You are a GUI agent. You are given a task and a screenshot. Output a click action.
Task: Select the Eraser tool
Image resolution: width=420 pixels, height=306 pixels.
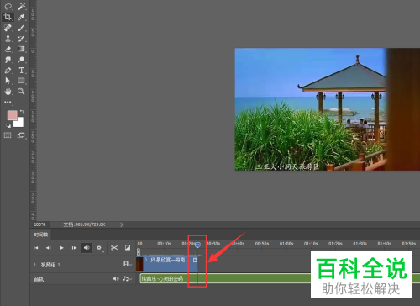(8, 49)
